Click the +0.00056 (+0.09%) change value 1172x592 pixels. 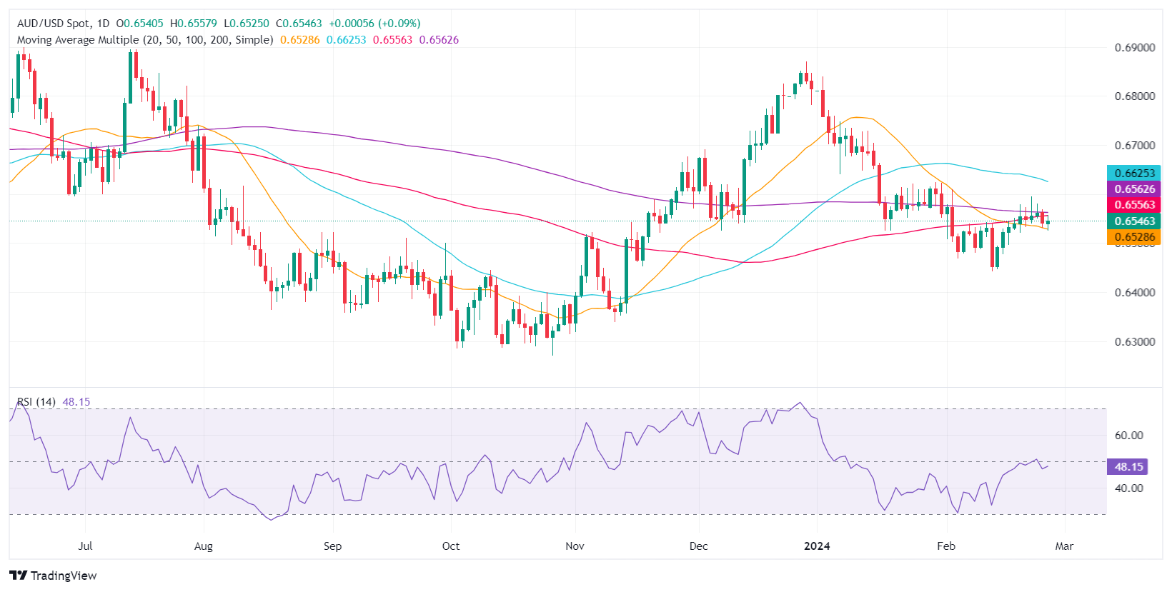374,24
